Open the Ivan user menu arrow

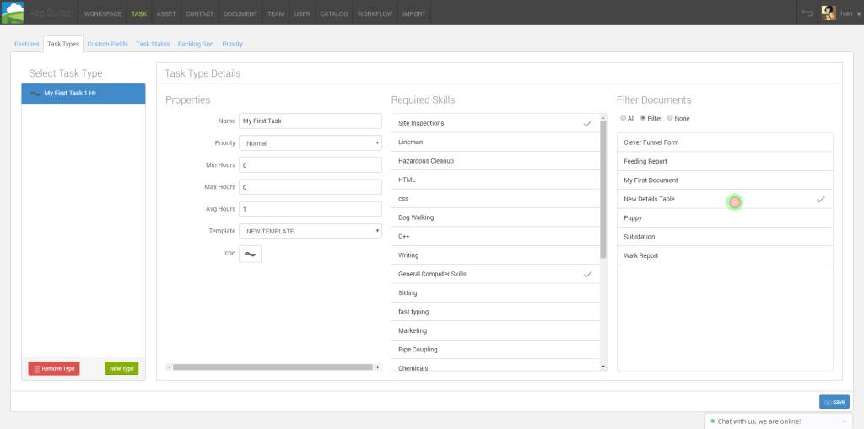(858, 14)
